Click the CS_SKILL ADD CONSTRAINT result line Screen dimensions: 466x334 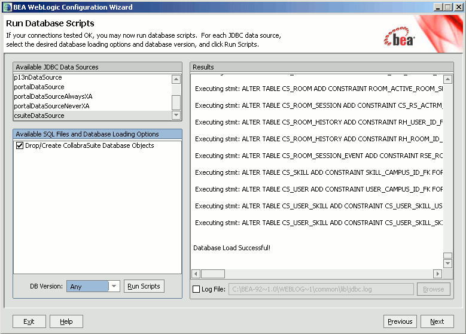[x=319, y=172]
